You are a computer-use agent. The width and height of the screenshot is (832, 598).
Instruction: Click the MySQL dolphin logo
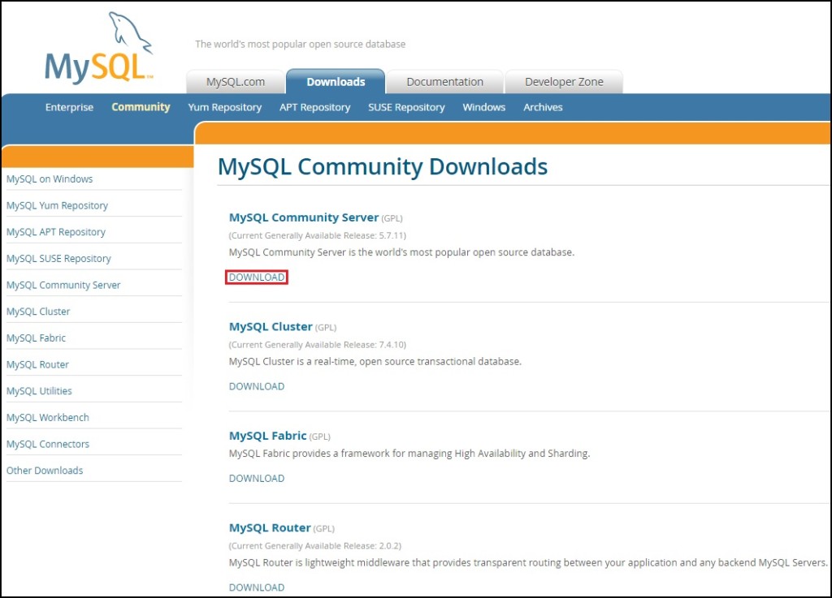click(x=99, y=50)
